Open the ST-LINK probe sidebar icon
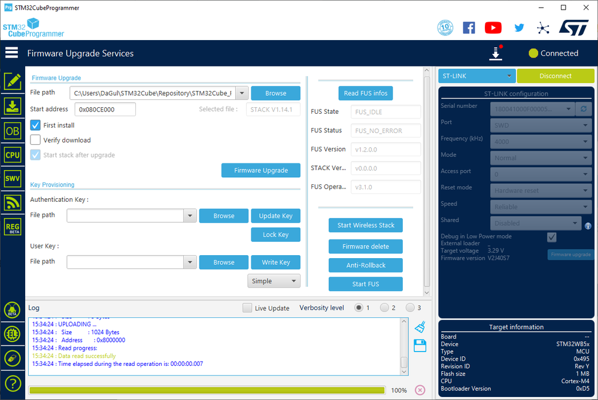 [12, 359]
